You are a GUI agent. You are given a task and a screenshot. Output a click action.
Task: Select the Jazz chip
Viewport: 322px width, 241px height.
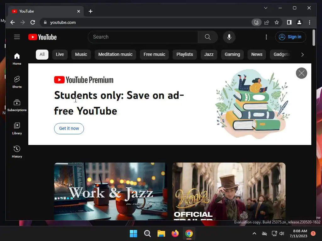[x=209, y=55]
